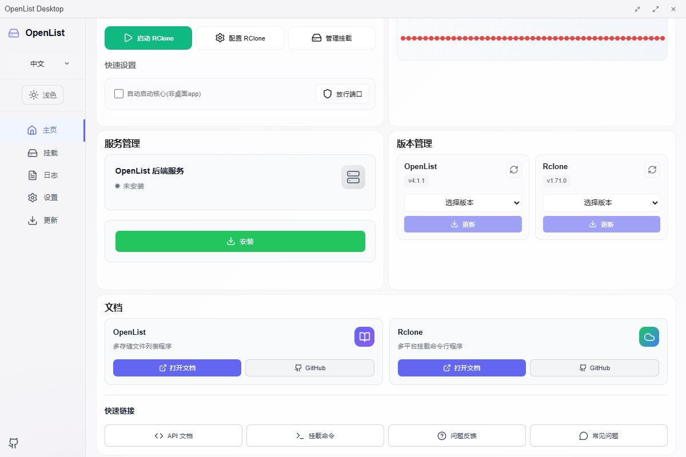Screen dimensions: 686x457
Task: Open the API 文档 quick link
Action: (x=173, y=436)
